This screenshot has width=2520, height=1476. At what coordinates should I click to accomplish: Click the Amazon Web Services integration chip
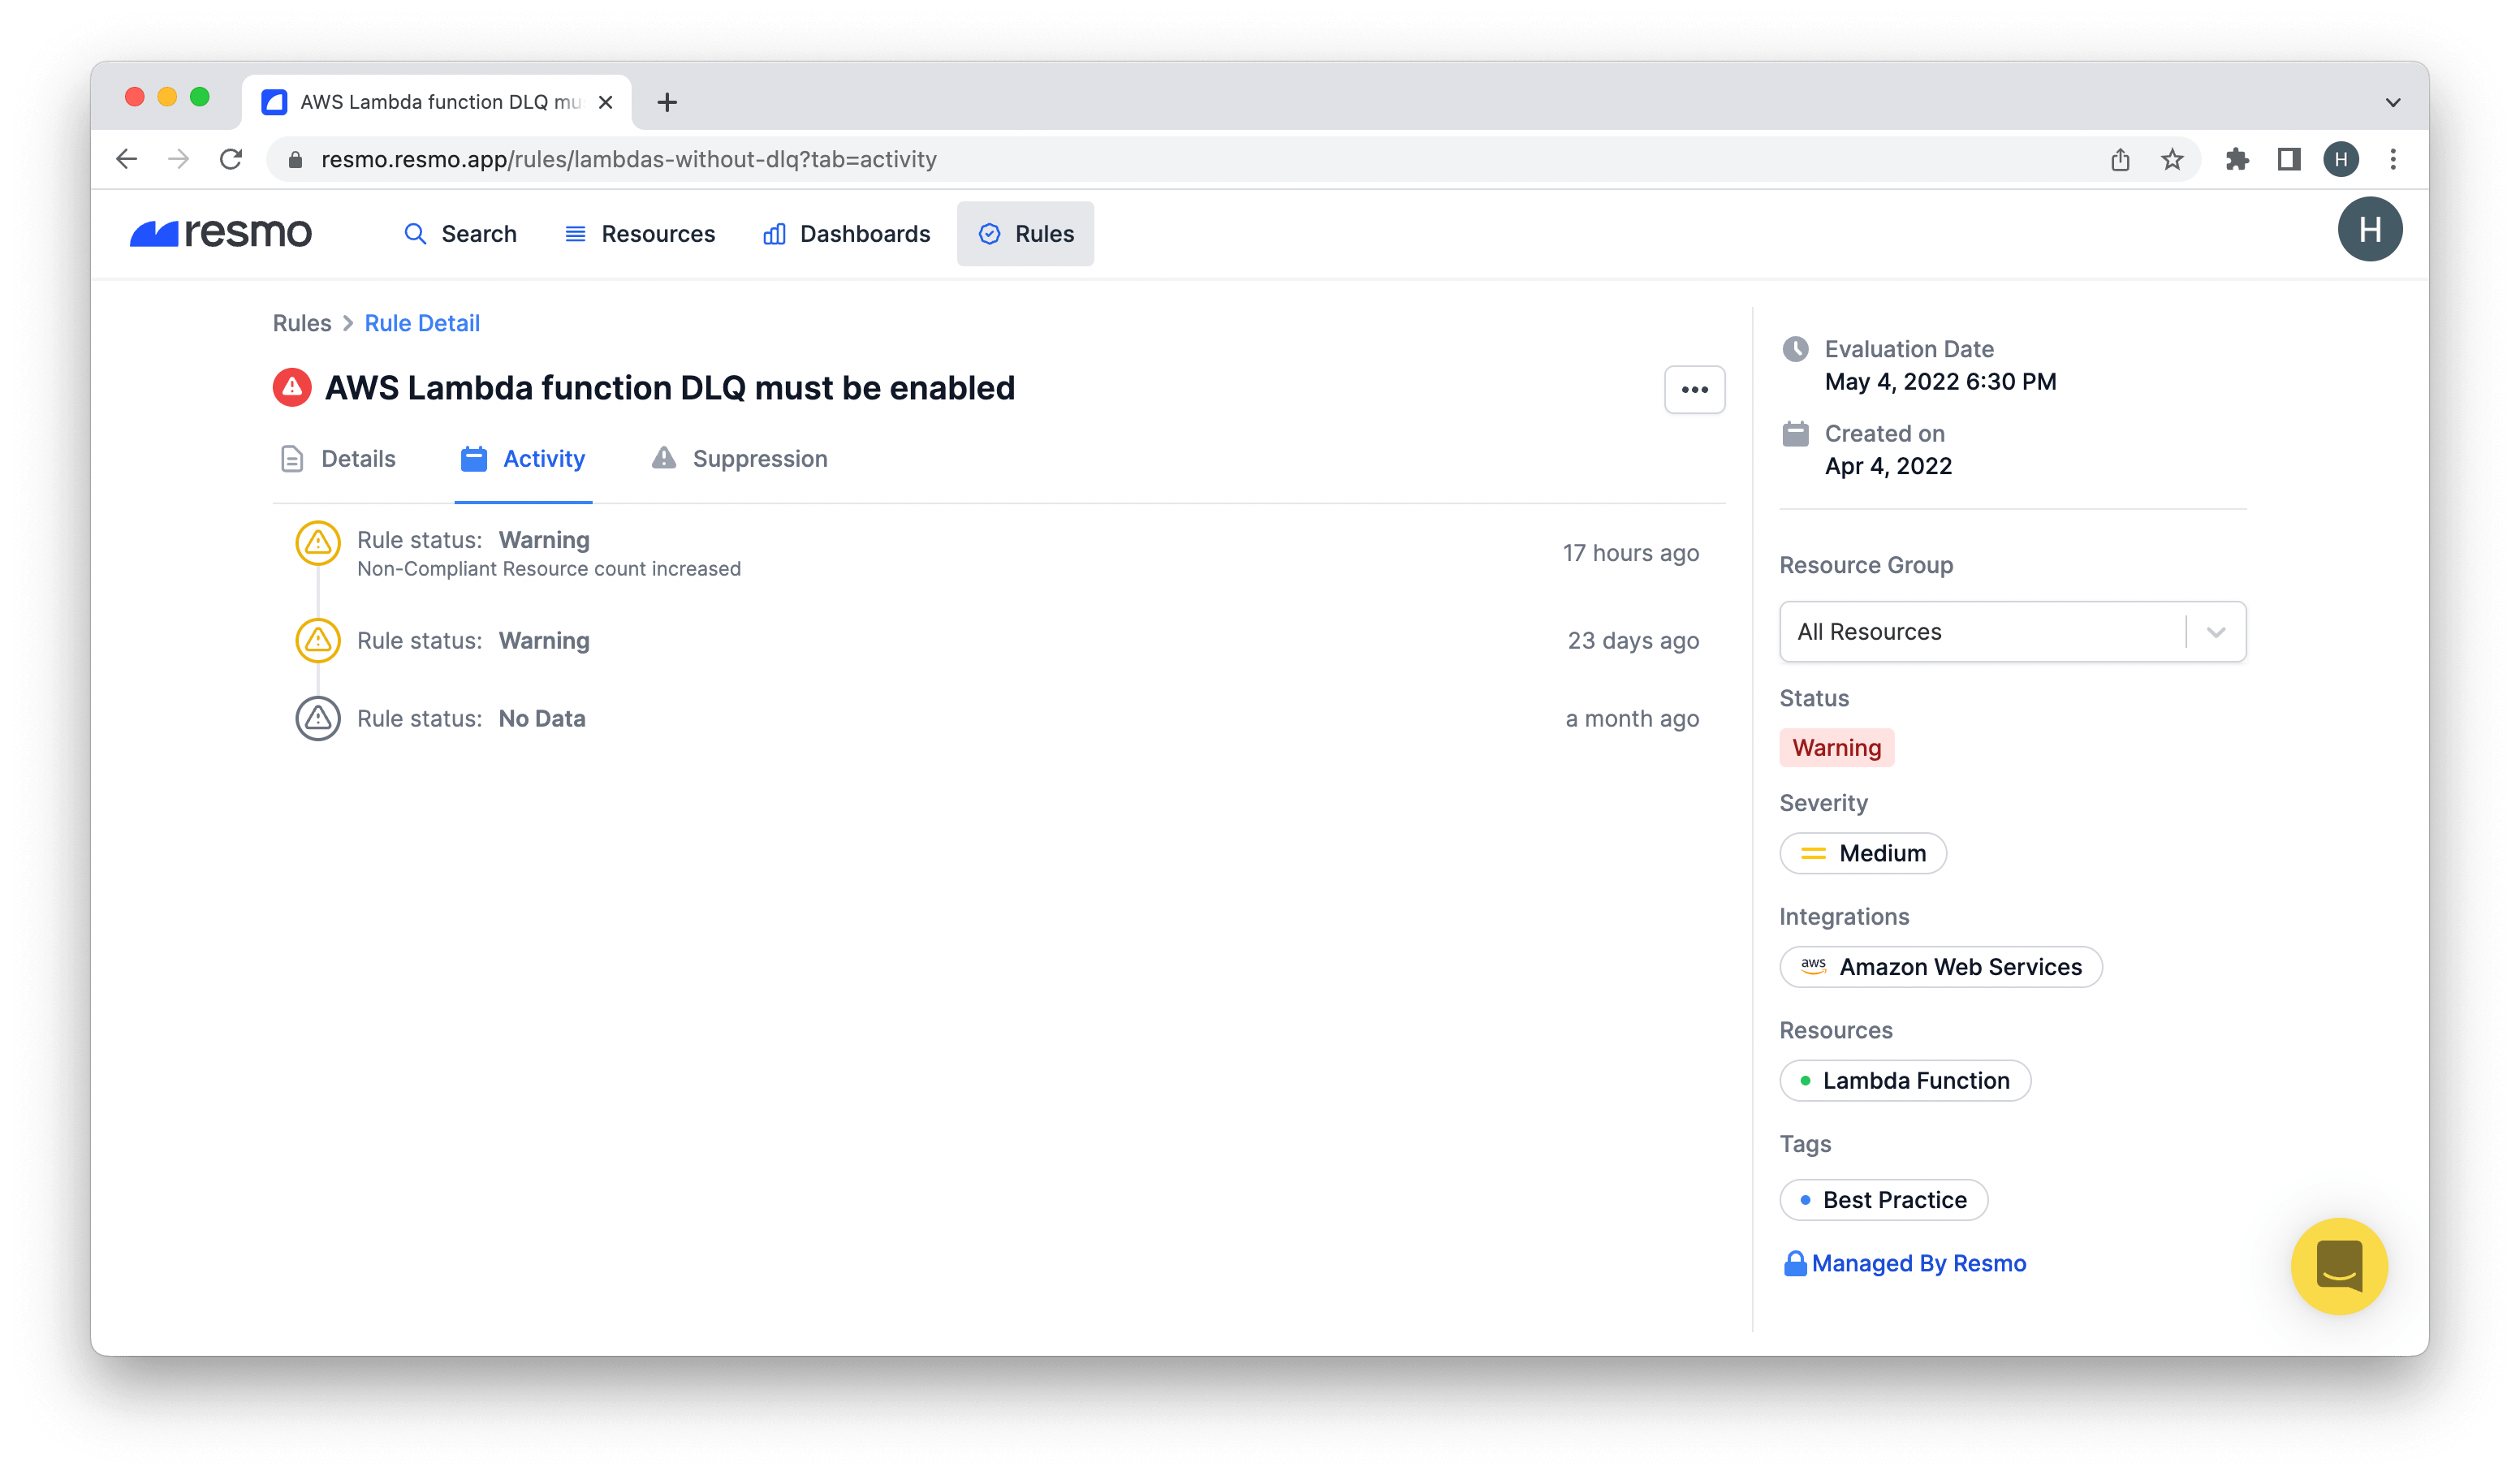(x=1941, y=967)
